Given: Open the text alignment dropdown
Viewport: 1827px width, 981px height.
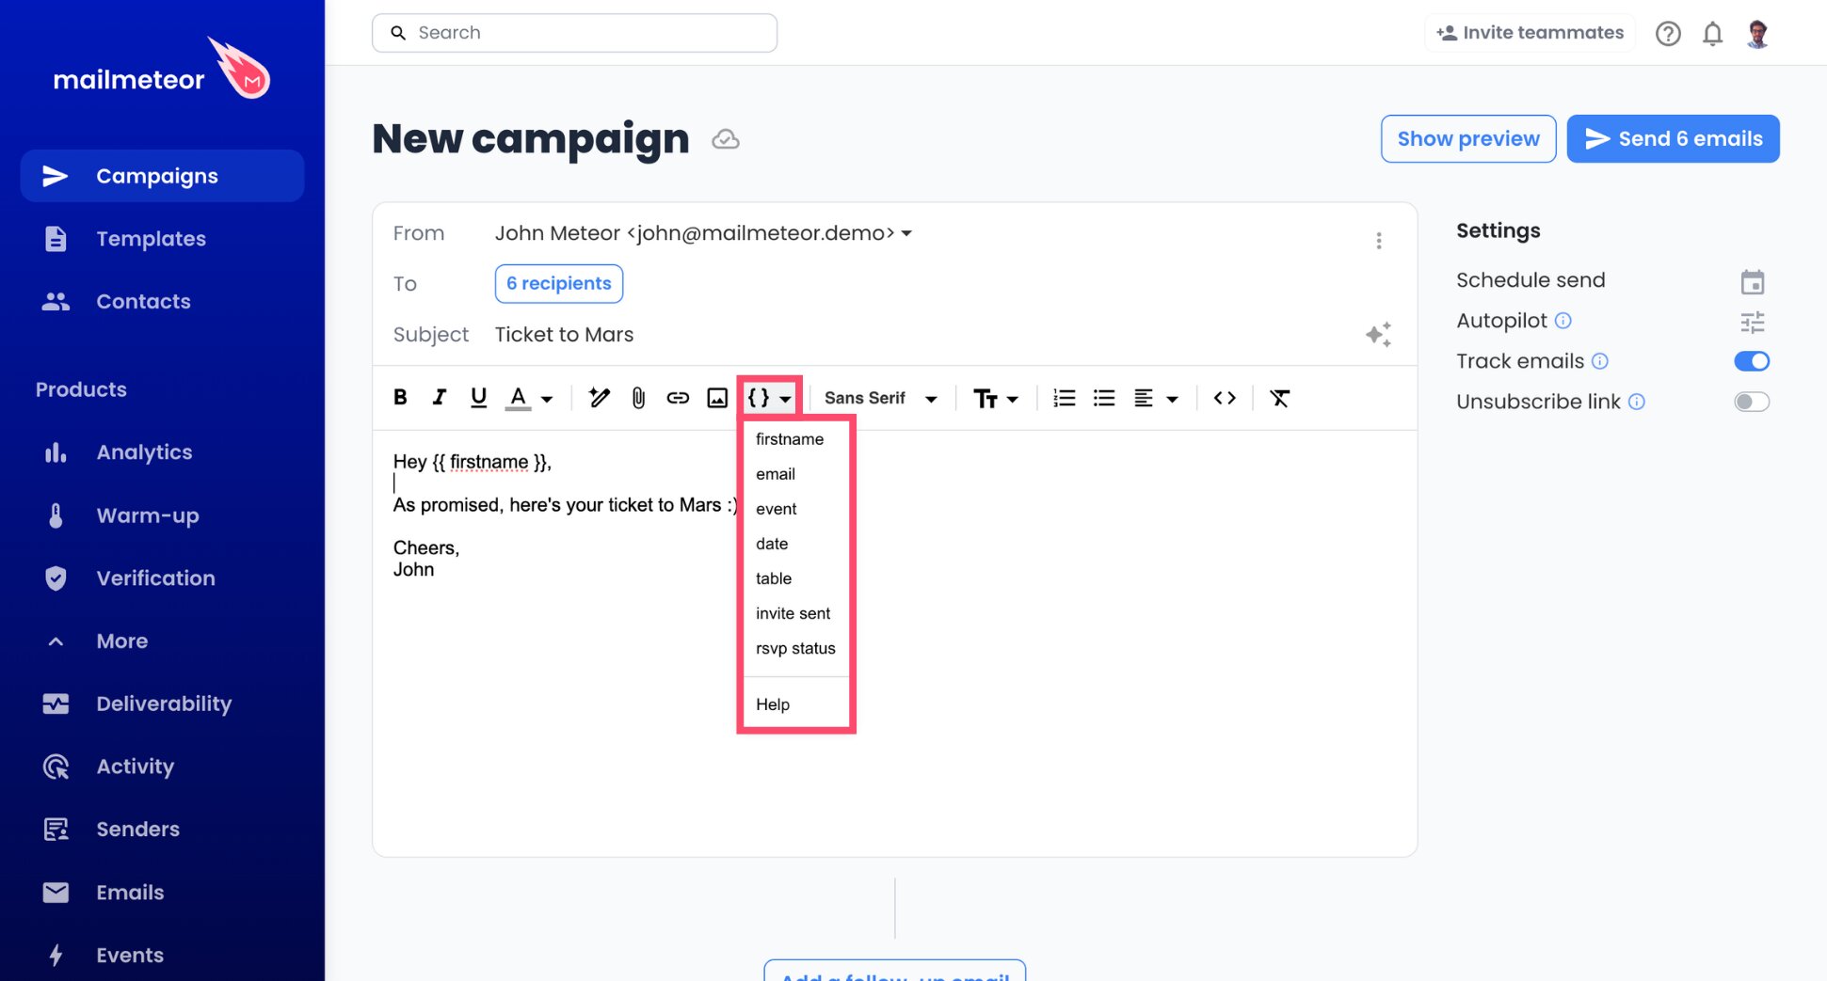Looking at the screenshot, I should click(1156, 398).
